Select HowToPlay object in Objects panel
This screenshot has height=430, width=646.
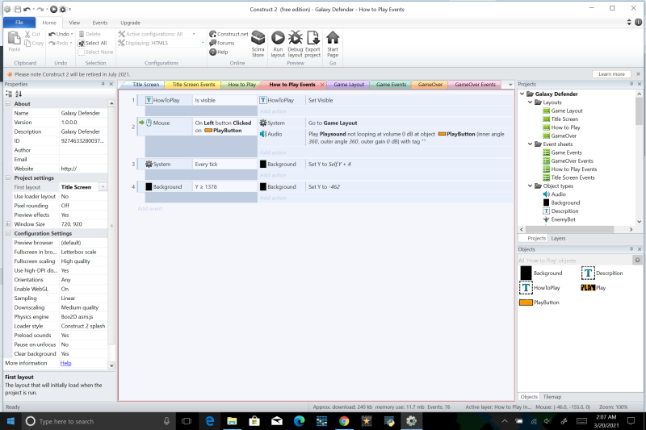539,288
